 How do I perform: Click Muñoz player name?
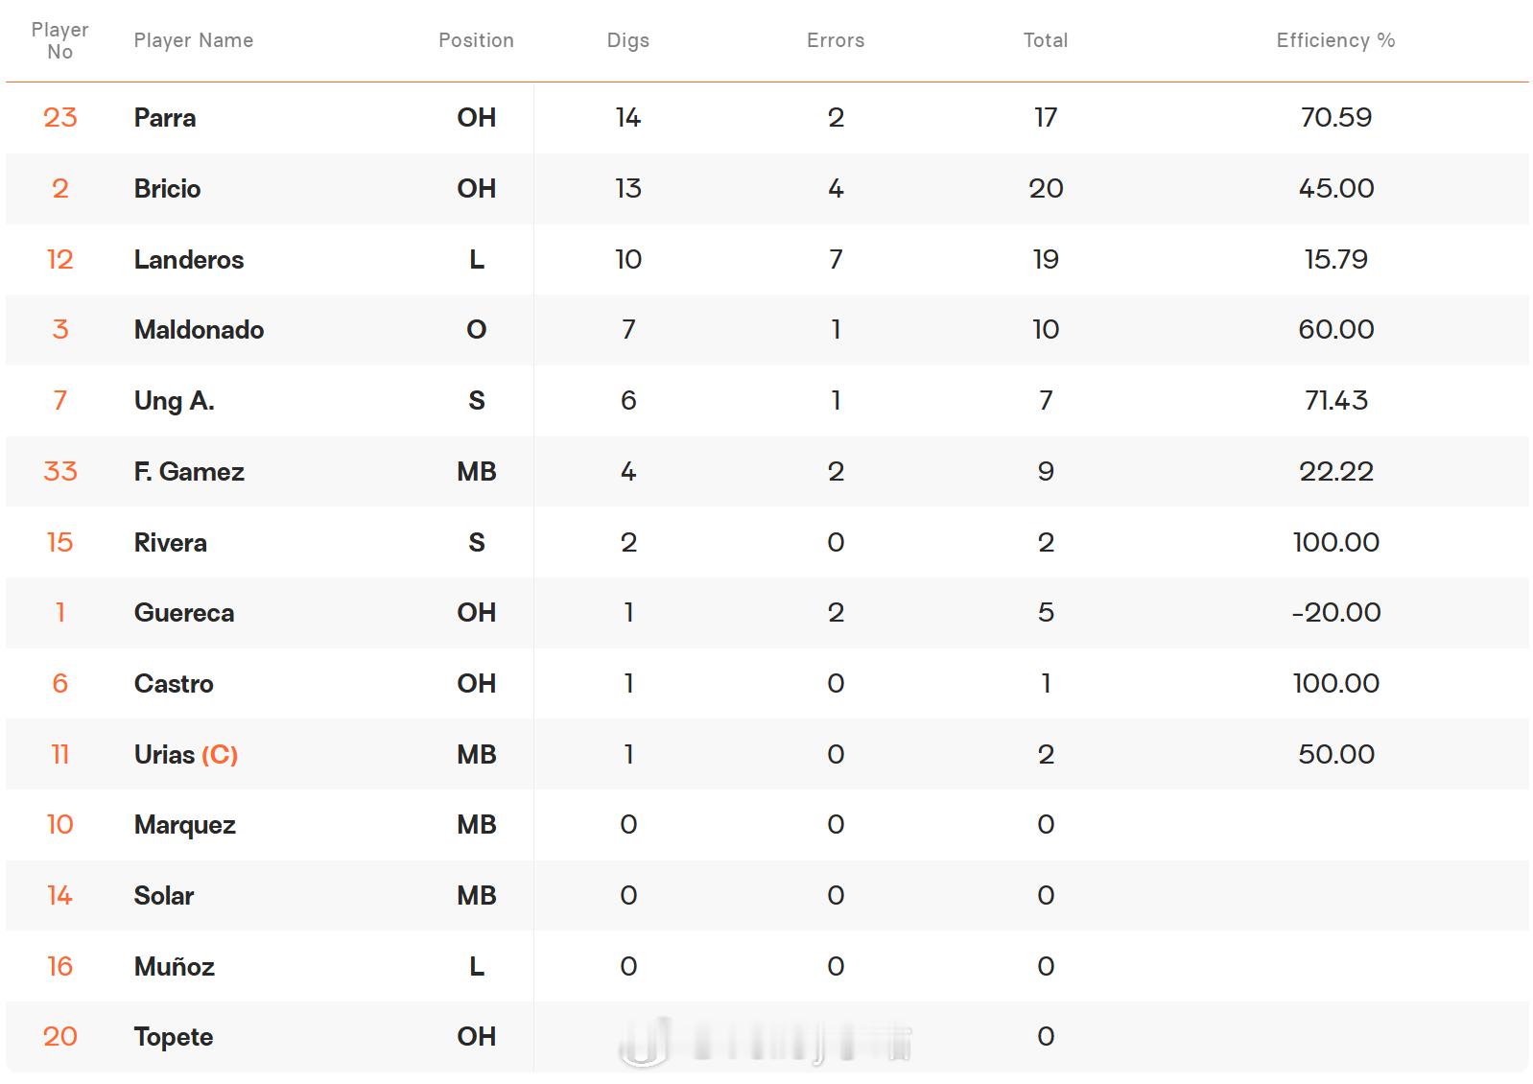(174, 966)
